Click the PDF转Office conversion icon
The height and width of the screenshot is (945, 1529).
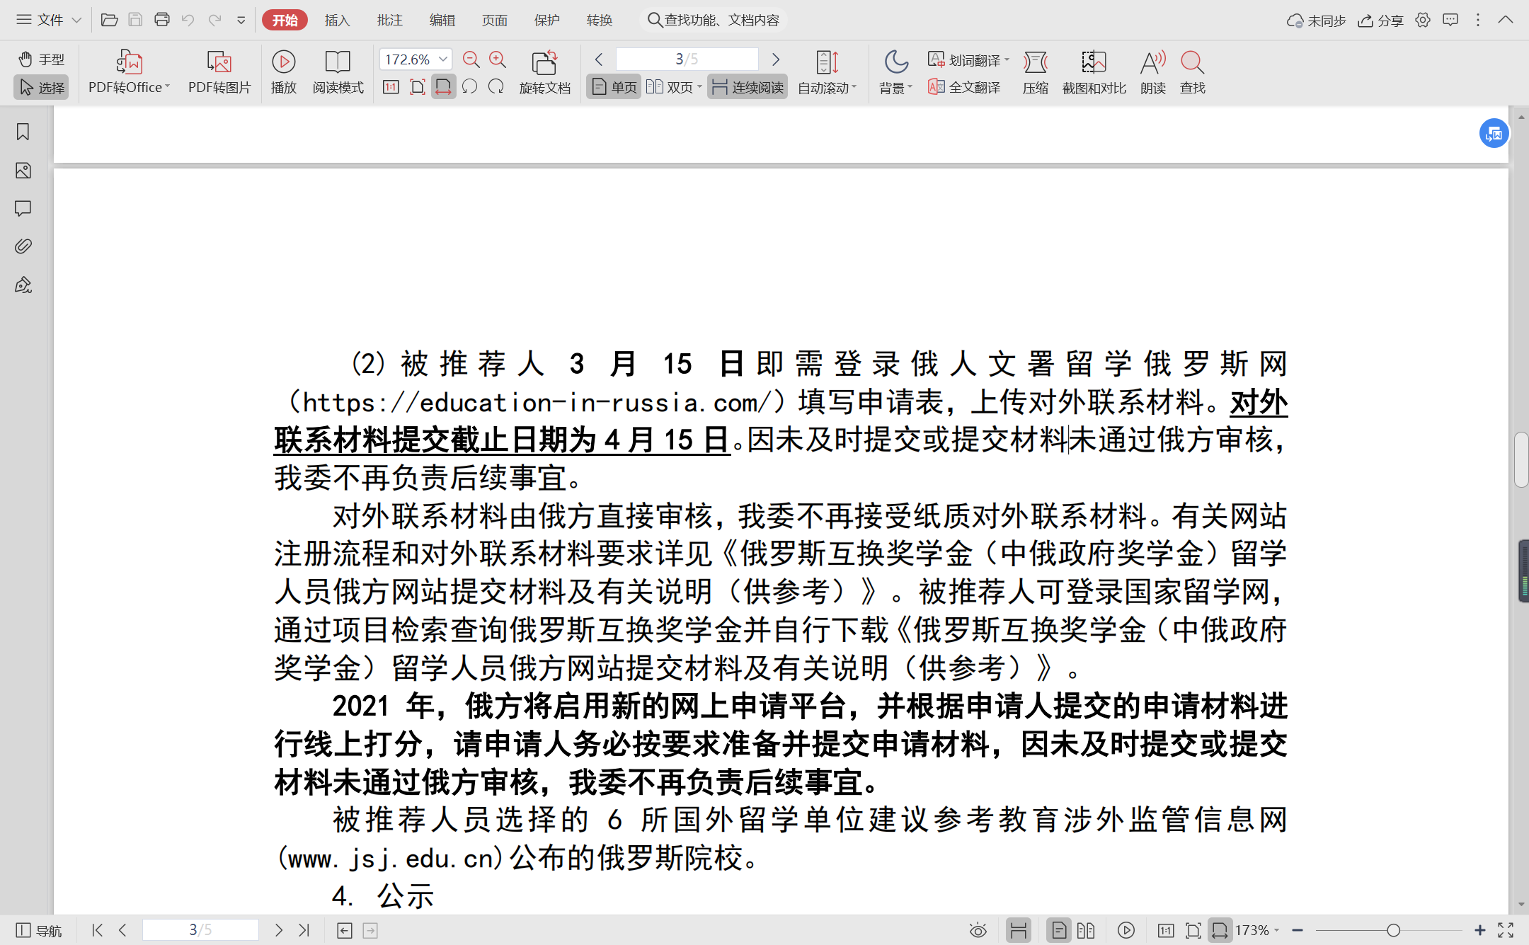pyautogui.click(x=129, y=63)
